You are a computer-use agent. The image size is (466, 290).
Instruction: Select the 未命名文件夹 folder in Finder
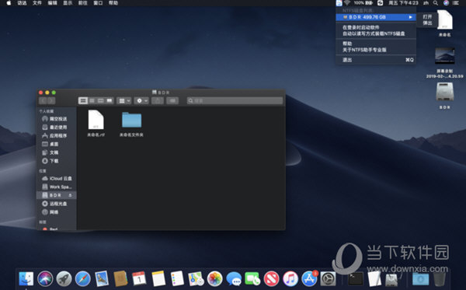(131, 124)
